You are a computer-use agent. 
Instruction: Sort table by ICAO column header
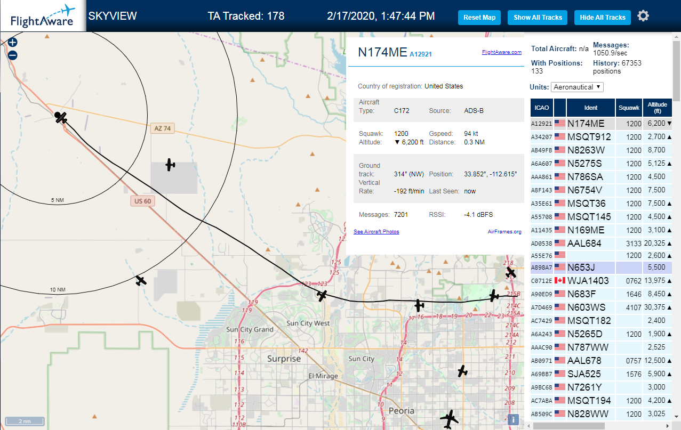click(x=542, y=108)
